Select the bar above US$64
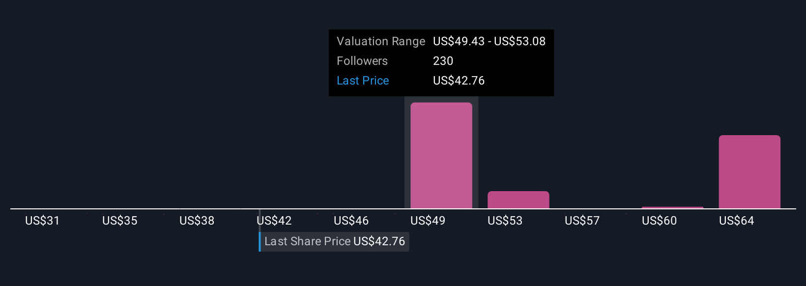Screen dimensions: 806x286 (749, 172)
